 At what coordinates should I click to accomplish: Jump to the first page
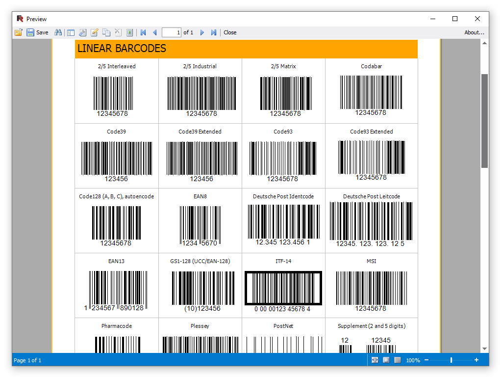click(x=143, y=32)
